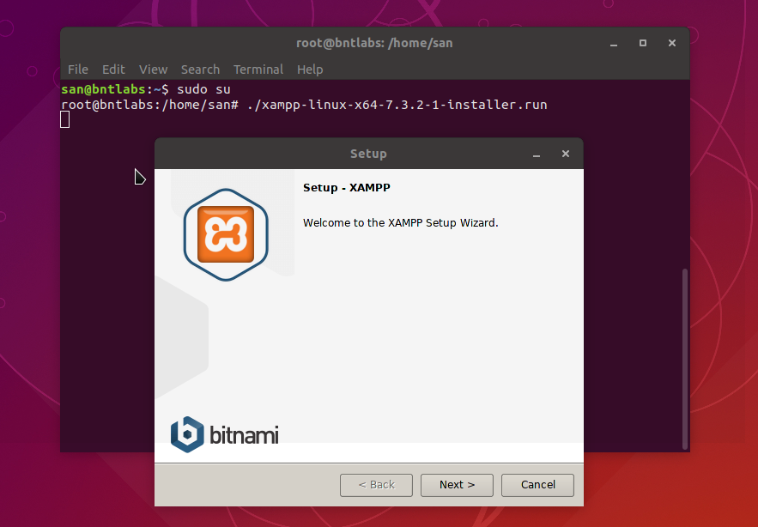Maximize the terminal window
The height and width of the screenshot is (527, 758).
[642, 43]
